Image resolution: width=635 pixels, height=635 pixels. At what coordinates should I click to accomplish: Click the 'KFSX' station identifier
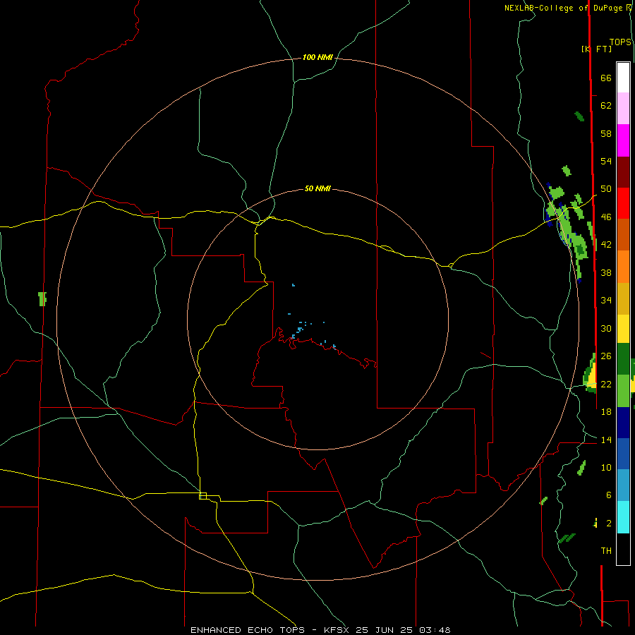point(337,630)
